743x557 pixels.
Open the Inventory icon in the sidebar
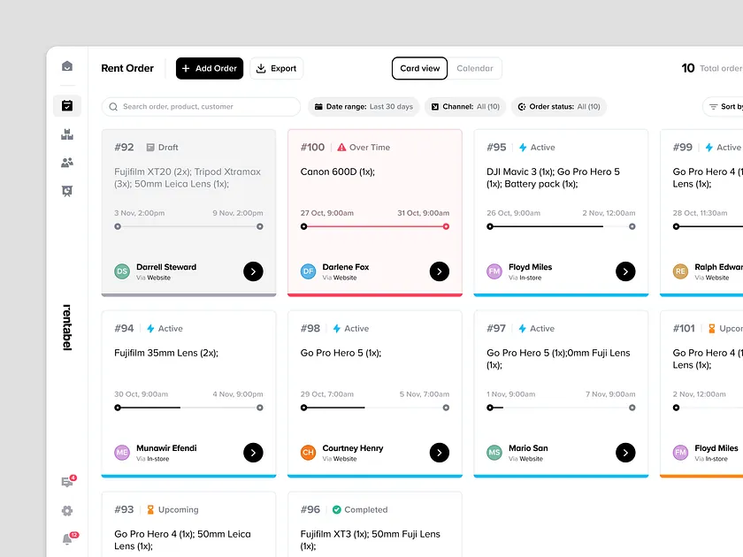(67, 134)
